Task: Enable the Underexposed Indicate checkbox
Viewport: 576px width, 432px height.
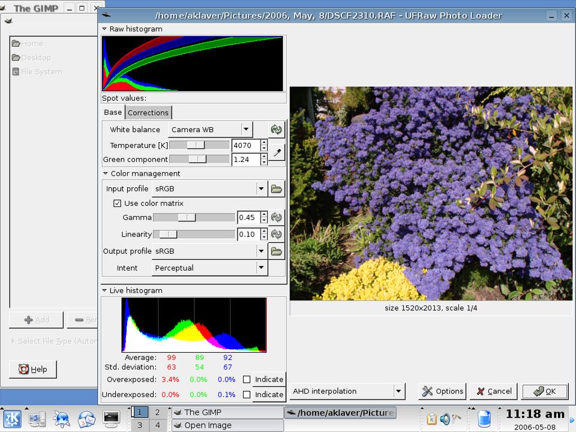Action: click(247, 395)
